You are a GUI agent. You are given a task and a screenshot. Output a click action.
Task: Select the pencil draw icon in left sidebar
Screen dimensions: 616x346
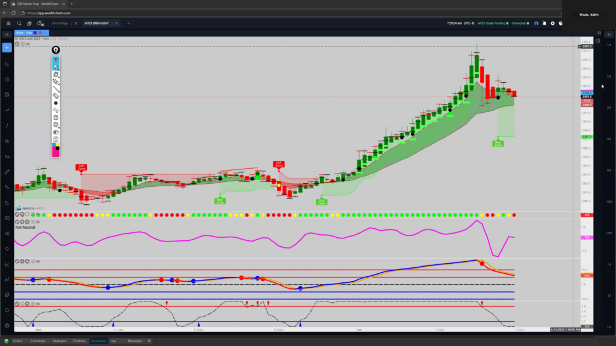(7, 172)
